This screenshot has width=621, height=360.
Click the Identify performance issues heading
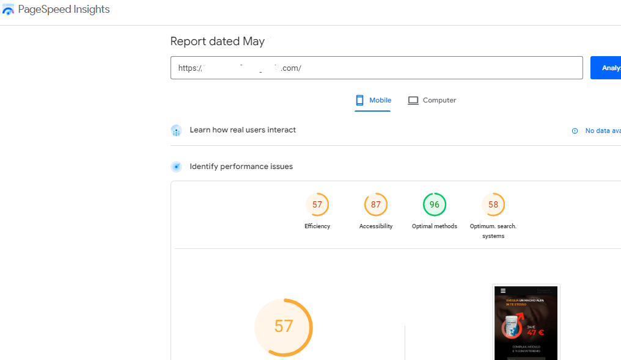coord(241,167)
